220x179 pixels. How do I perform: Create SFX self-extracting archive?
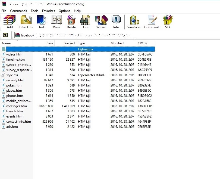point(168,22)
